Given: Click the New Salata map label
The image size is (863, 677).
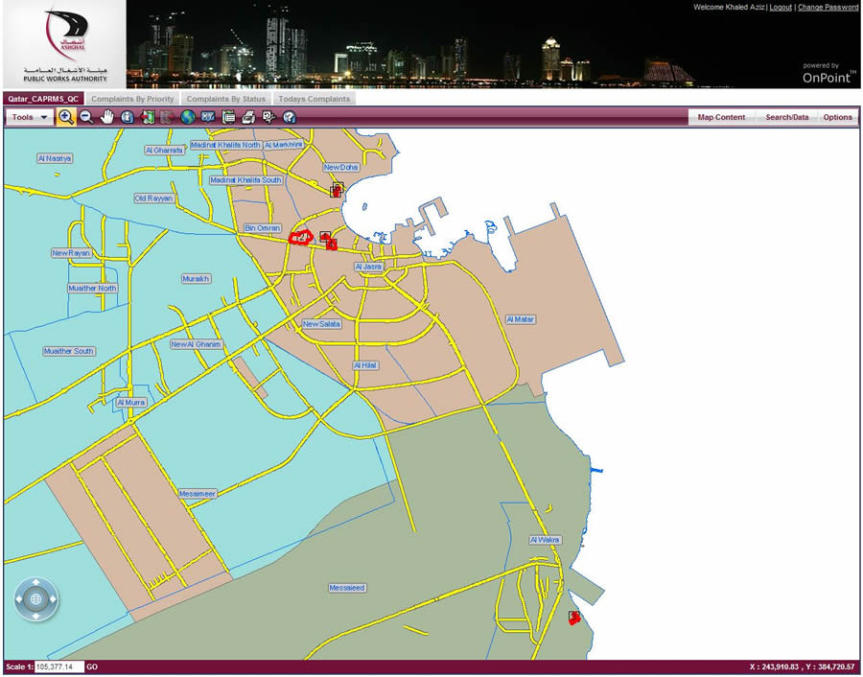Looking at the screenshot, I should tap(321, 324).
